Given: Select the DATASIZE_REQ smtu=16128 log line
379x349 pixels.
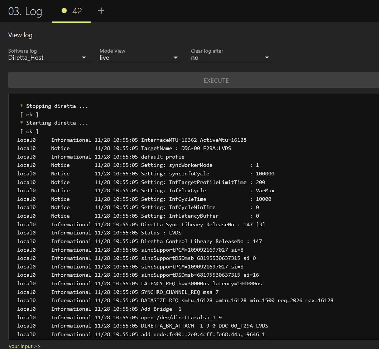Looking at the screenshot, I should click(x=175, y=300).
